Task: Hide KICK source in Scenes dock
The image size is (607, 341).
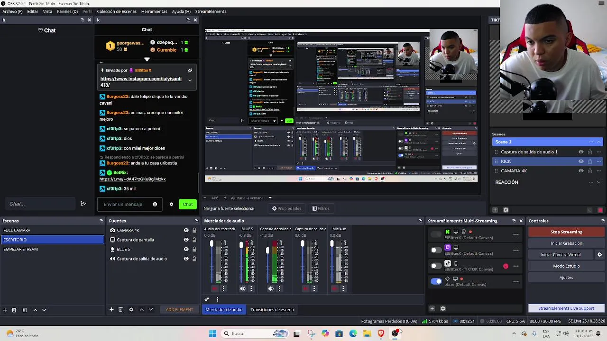Action: [581, 162]
